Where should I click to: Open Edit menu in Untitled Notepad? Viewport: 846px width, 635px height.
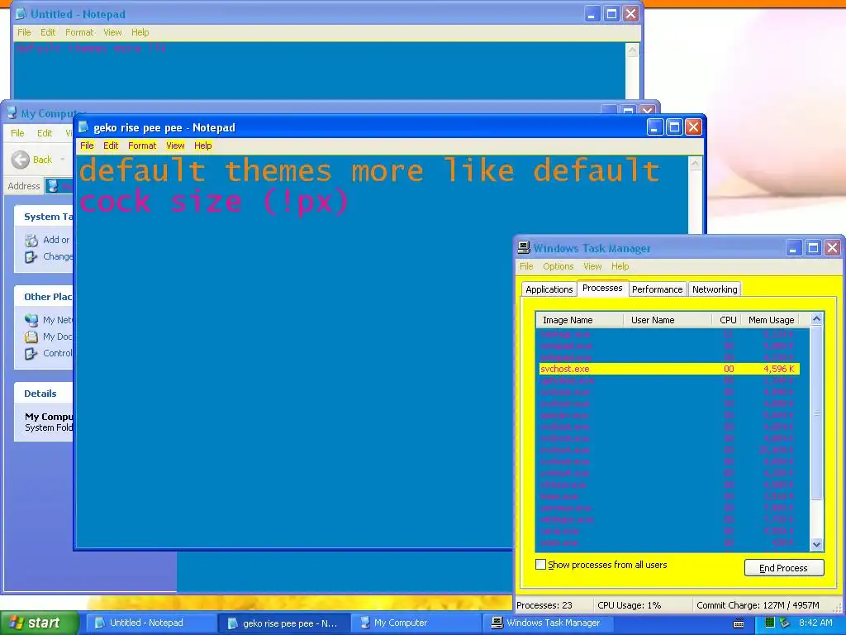point(48,32)
